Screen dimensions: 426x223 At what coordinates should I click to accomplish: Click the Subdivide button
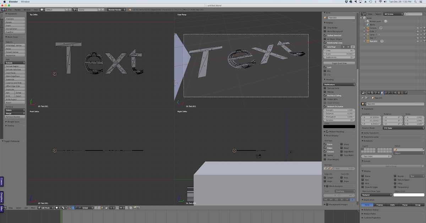click(x=15, y=79)
